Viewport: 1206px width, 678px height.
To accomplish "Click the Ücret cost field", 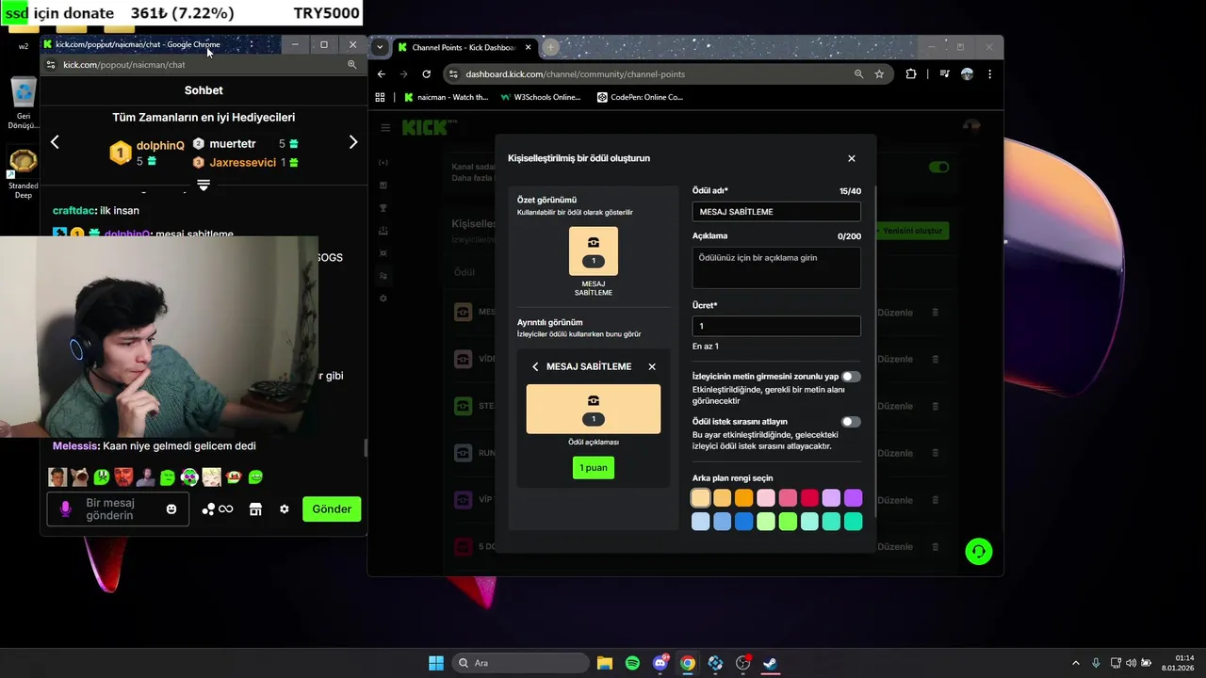I will (x=776, y=326).
